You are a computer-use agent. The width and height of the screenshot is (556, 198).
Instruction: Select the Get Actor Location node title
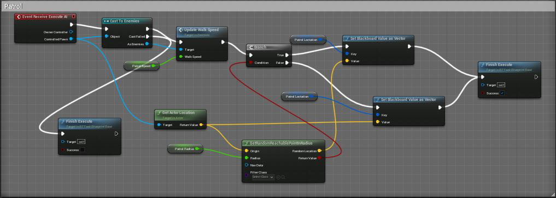tap(178, 112)
